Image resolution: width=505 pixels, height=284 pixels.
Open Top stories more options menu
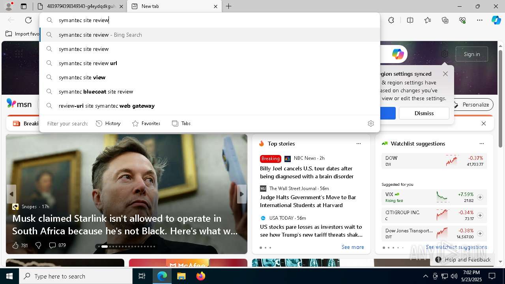359,144
